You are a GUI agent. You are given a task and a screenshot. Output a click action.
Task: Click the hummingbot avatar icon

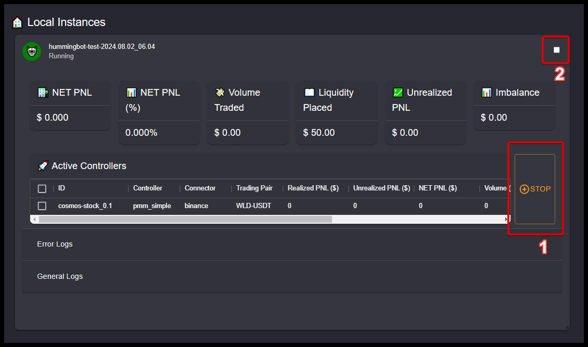32,52
